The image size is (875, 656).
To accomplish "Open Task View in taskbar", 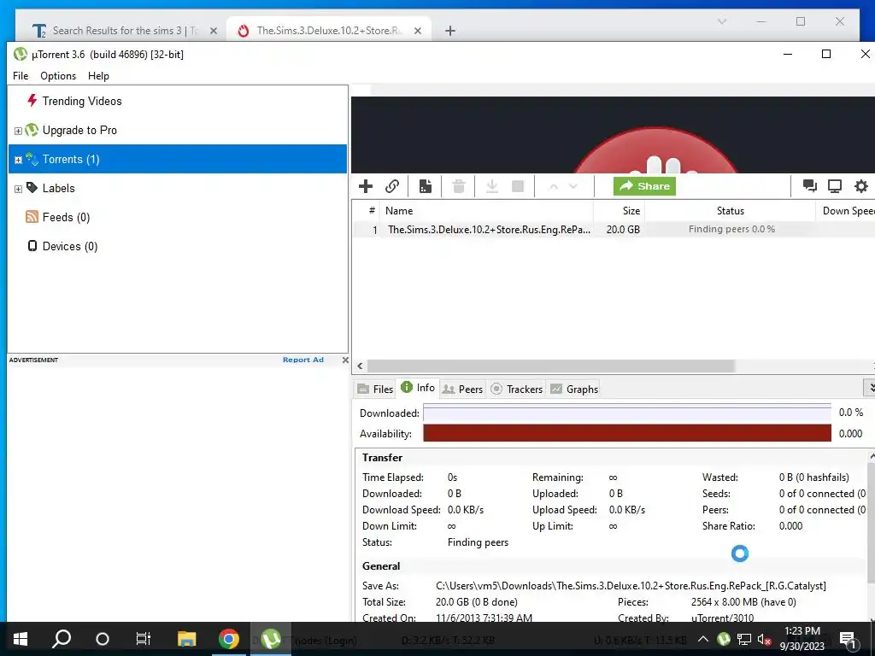I will (x=143, y=639).
